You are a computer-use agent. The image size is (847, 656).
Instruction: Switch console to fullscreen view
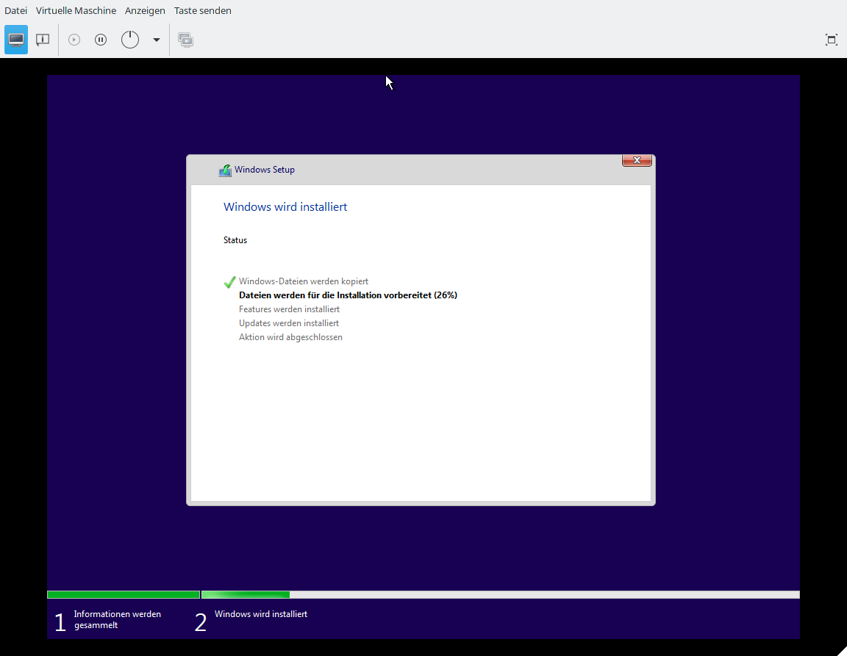tap(832, 40)
